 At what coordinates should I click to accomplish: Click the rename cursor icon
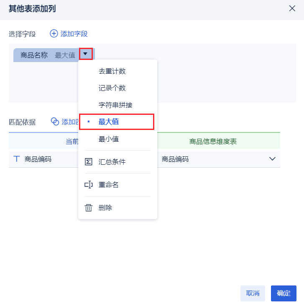coord(89,185)
